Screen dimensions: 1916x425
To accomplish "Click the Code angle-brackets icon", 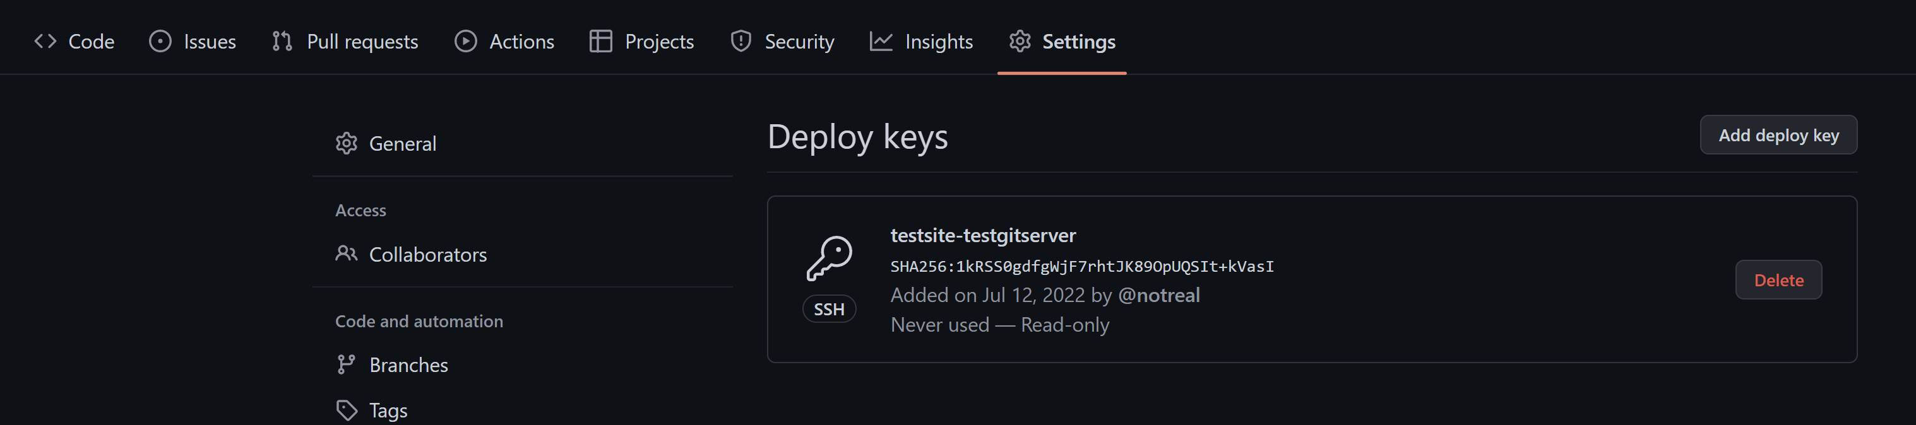I will point(45,42).
